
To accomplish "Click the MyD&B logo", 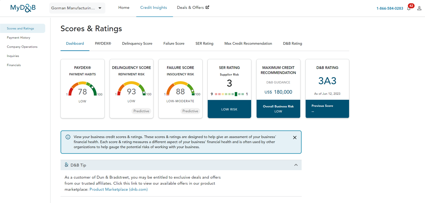I will click(x=23, y=8).
